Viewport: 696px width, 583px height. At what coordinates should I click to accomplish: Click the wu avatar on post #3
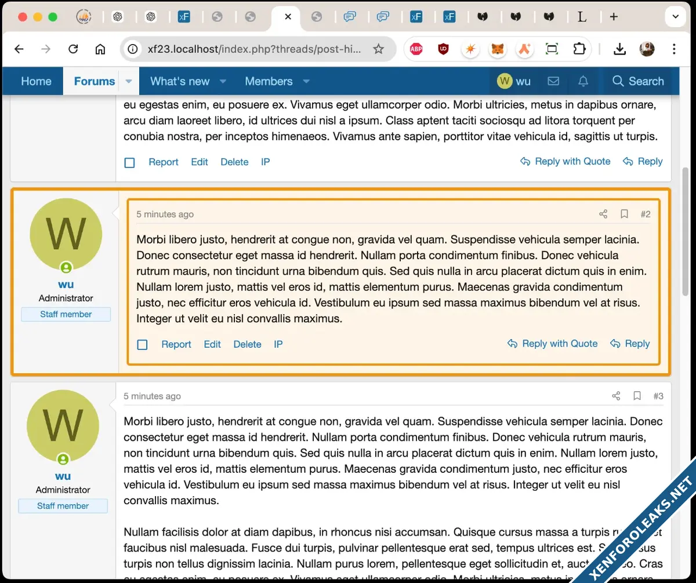point(63,425)
